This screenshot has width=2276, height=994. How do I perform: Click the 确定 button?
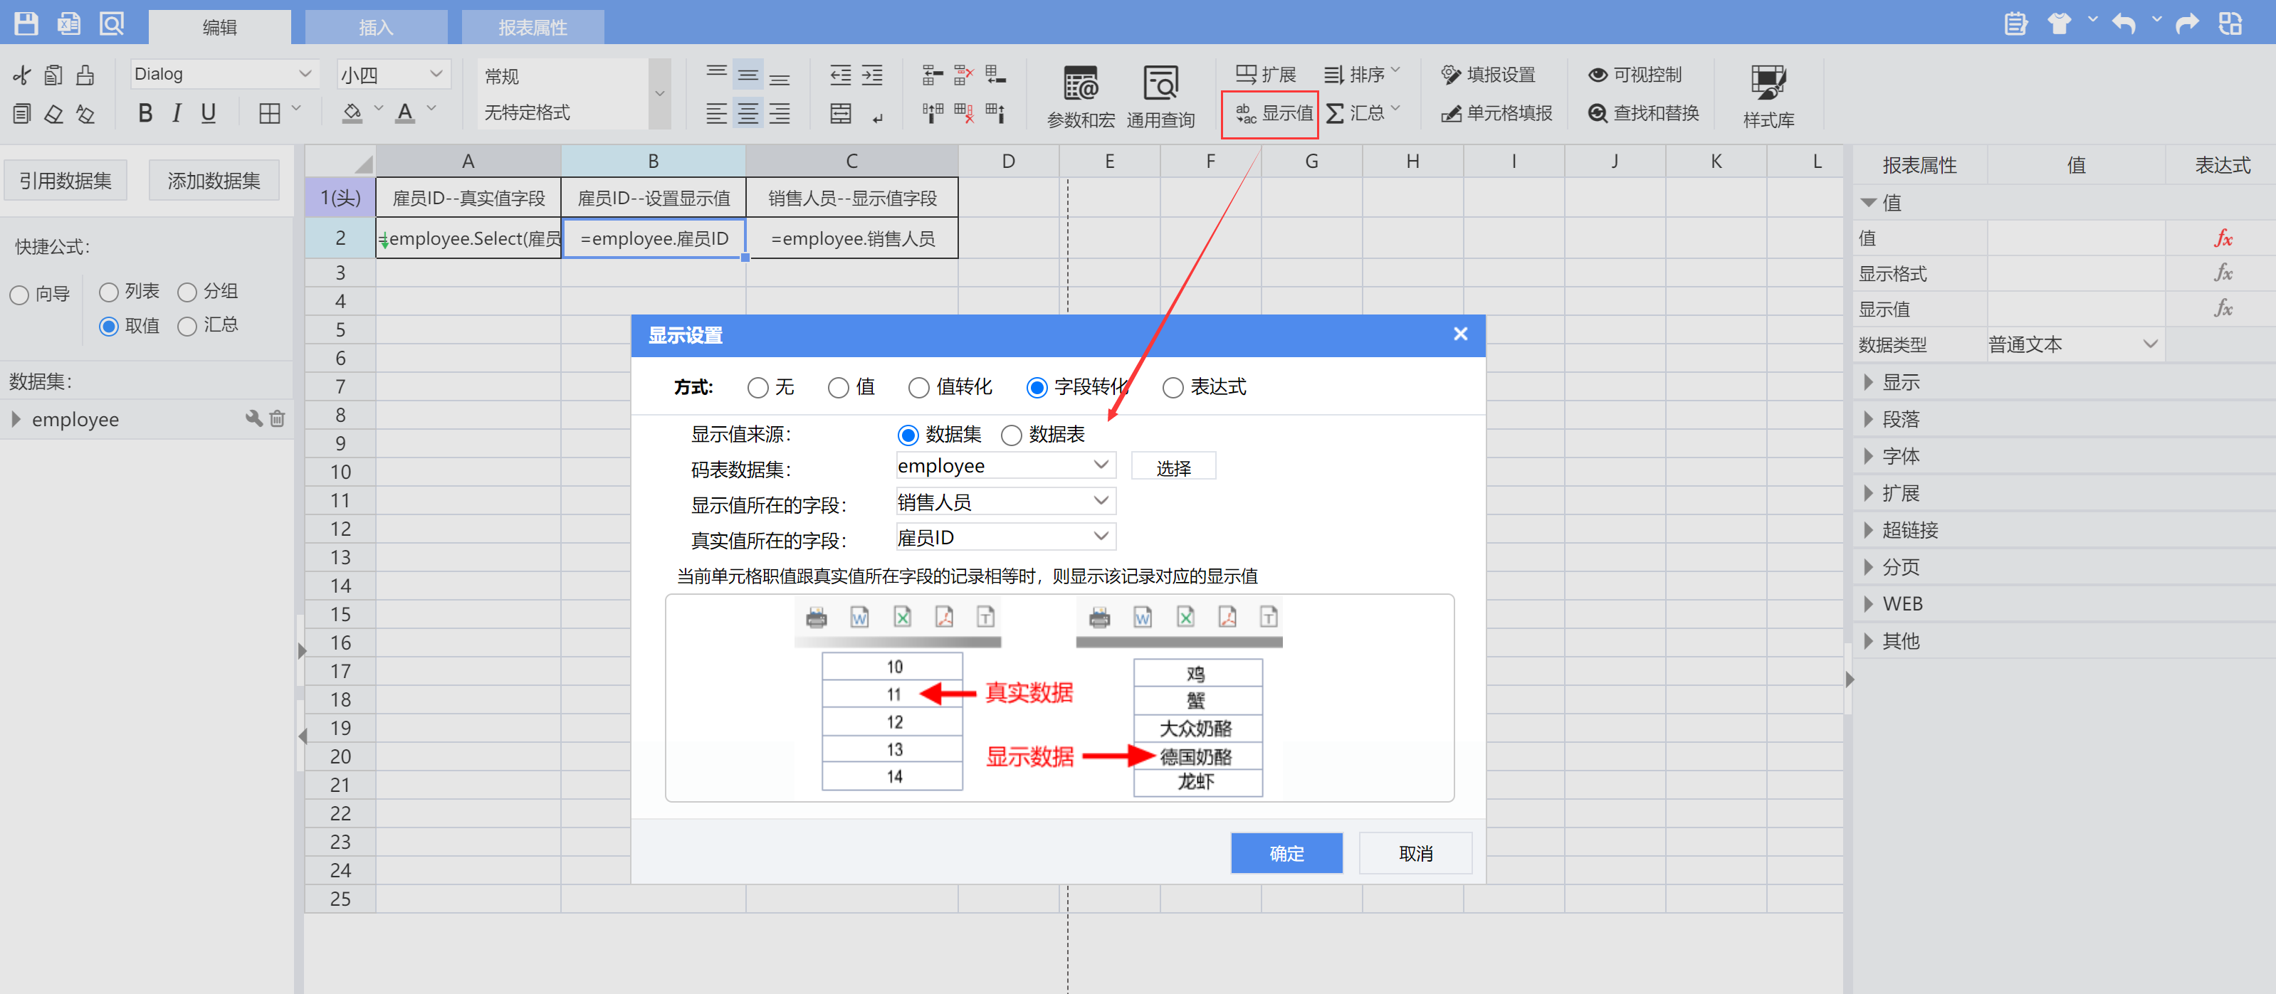pyautogui.click(x=1286, y=852)
